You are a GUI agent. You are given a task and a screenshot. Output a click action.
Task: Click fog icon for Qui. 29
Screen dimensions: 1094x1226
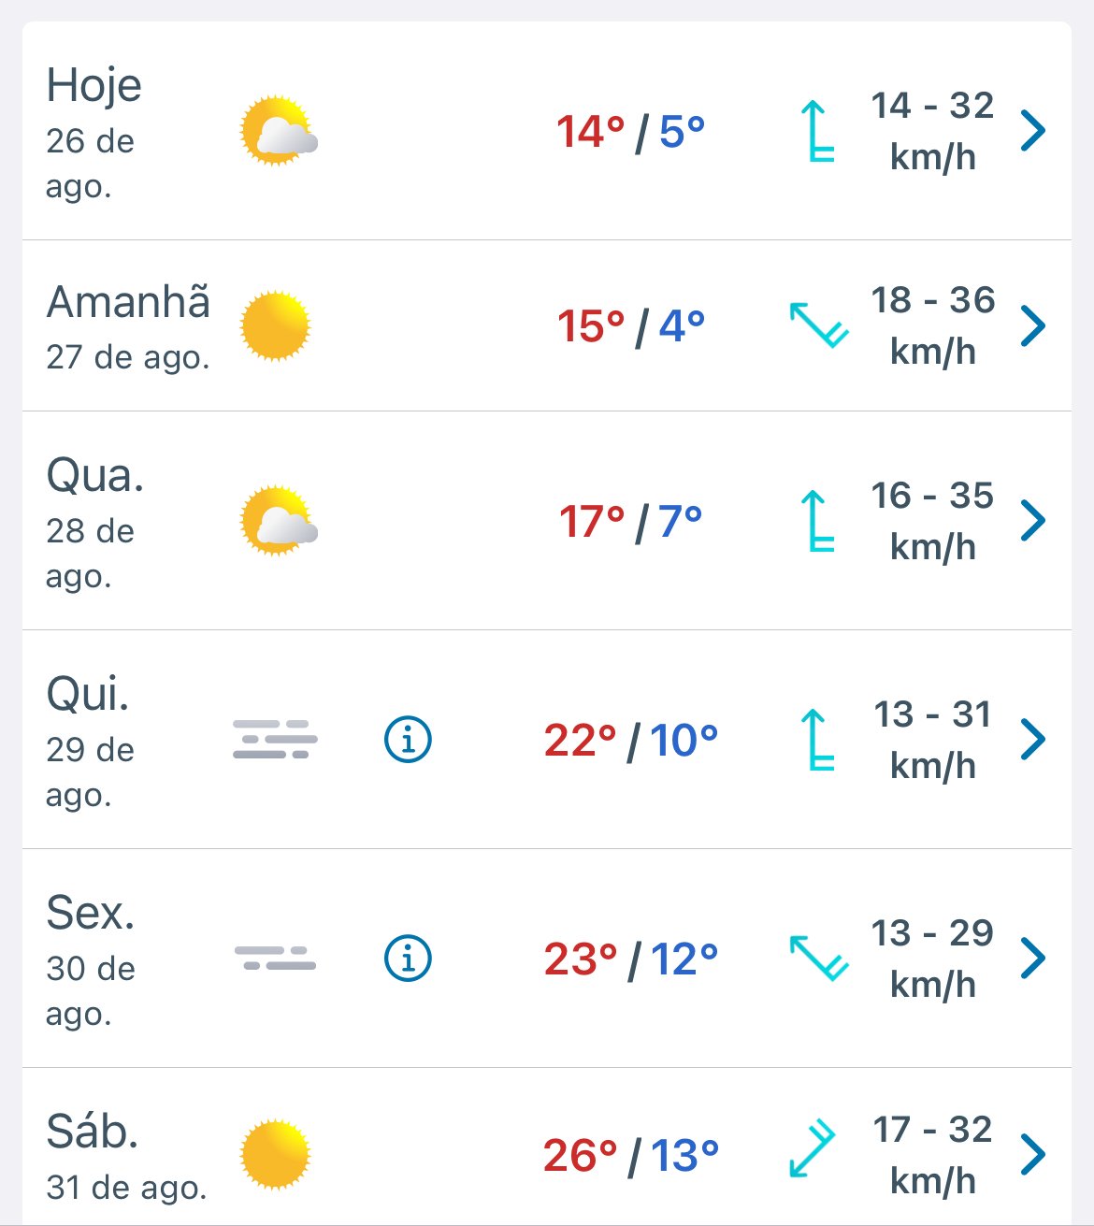[x=275, y=740]
